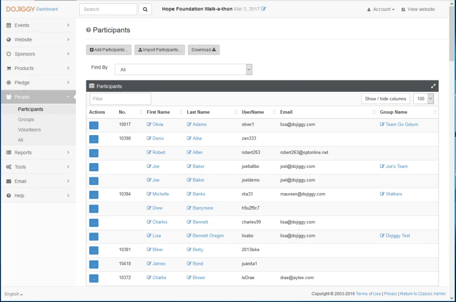
Task: Click edit icon next to Walkers group
Action: (x=382, y=194)
